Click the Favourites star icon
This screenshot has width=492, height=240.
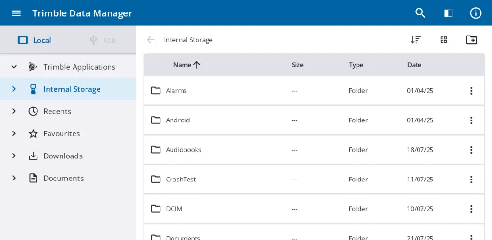(33, 134)
